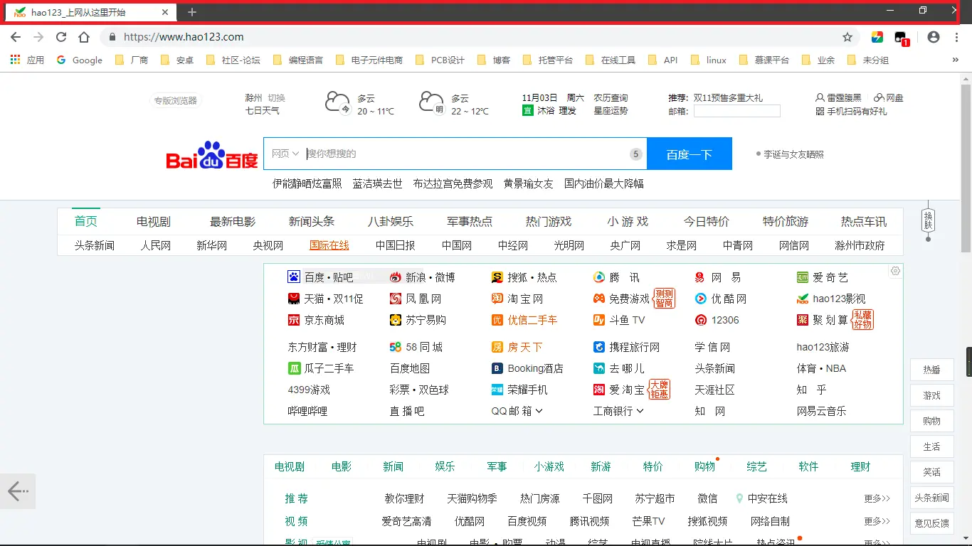Click the browser back arrow

16,37
